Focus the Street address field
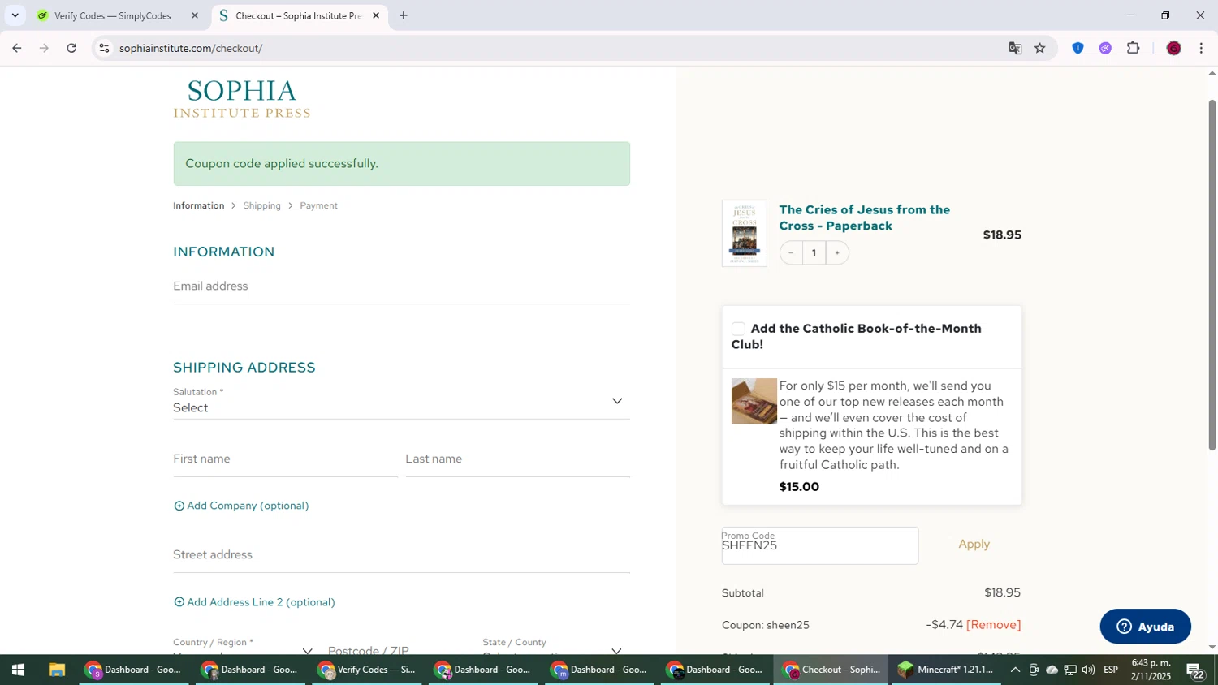1218x685 pixels. coord(401,555)
